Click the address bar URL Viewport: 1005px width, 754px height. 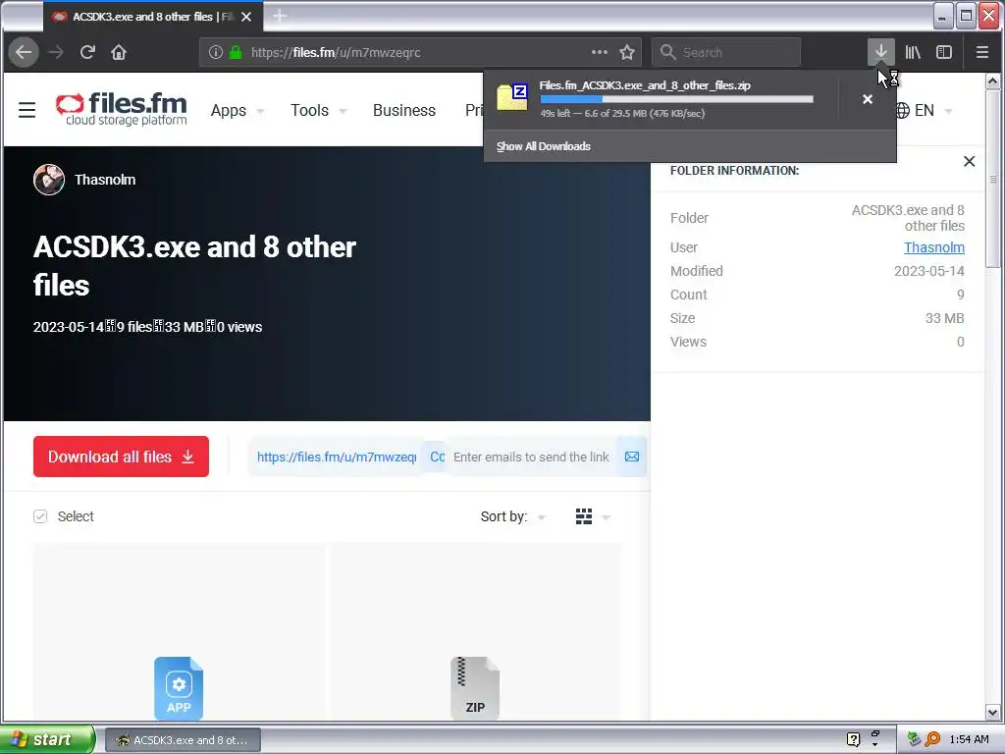336,52
